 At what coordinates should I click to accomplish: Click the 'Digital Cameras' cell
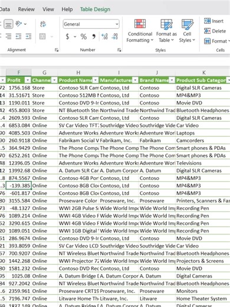pyautogui.click(x=203, y=276)
